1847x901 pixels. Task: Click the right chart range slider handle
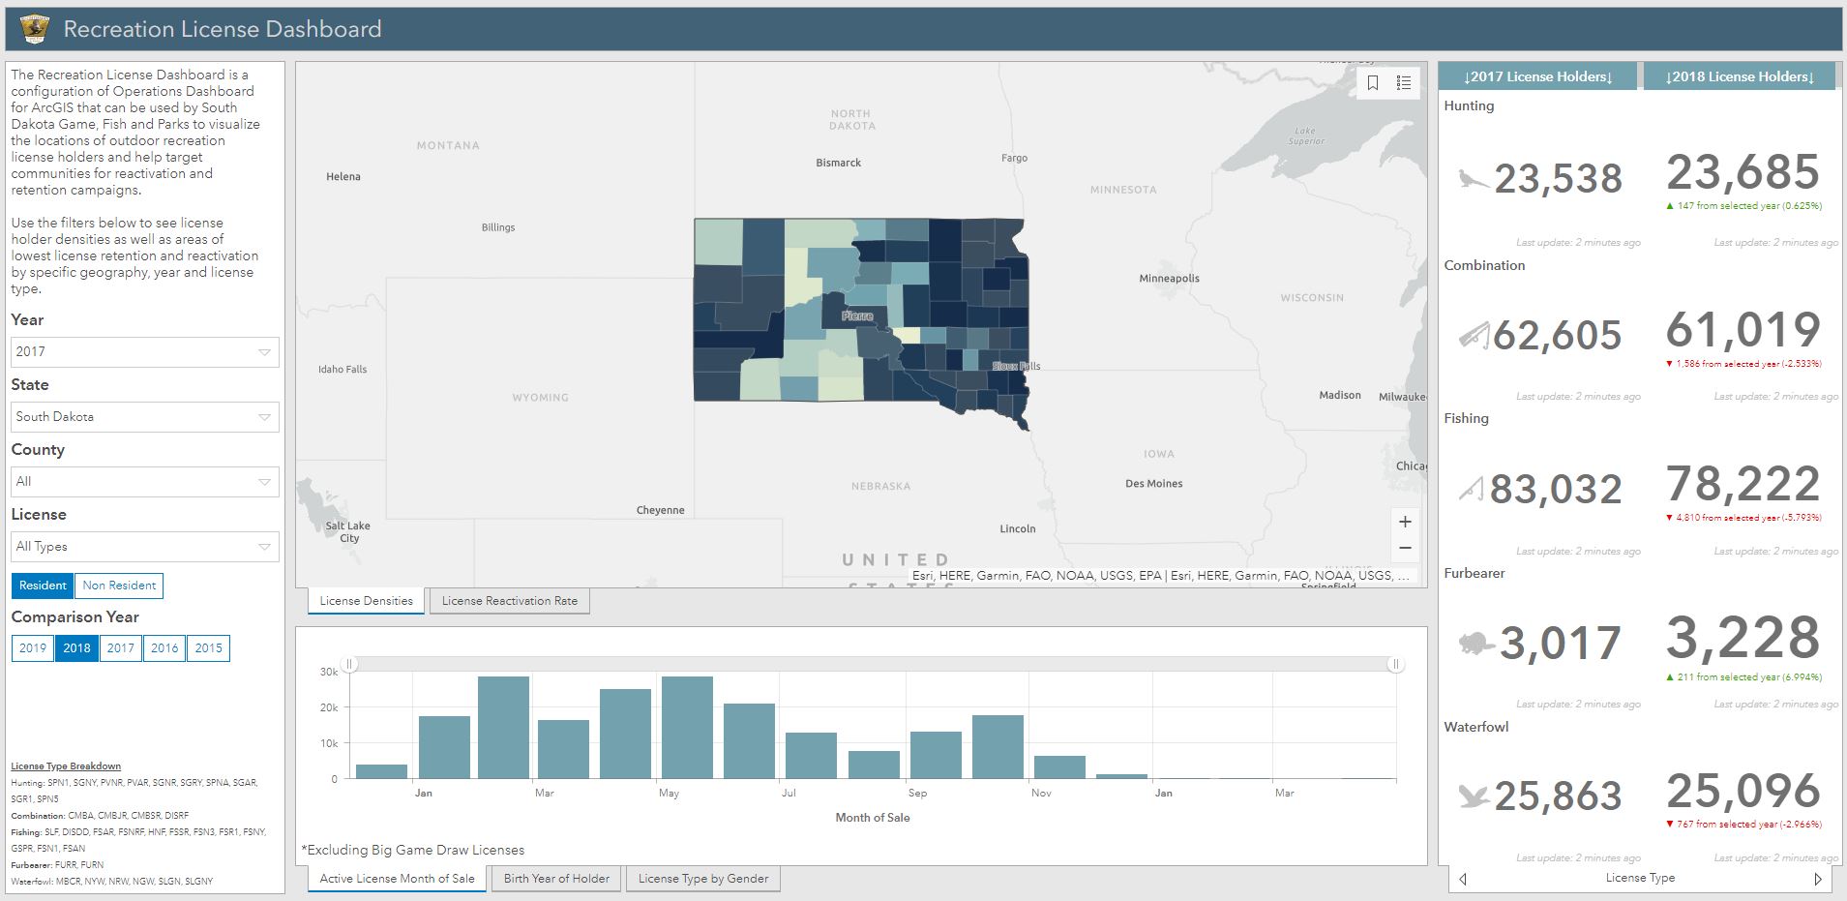(1395, 664)
